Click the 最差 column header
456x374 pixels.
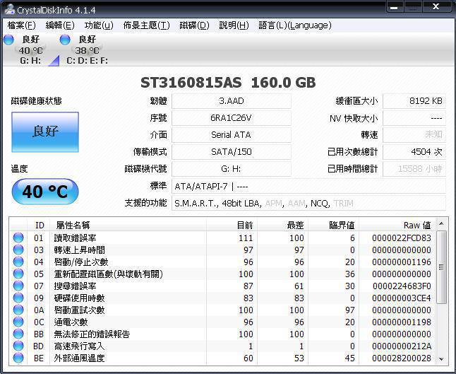click(282, 225)
